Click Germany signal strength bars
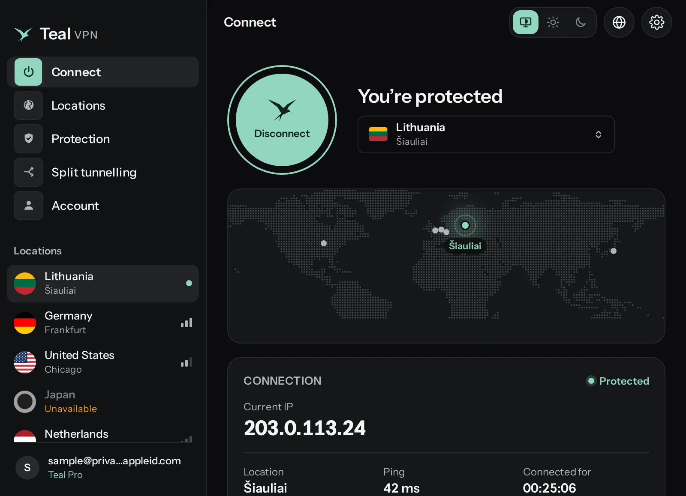This screenshot has width=686, height=496. tap(187, 323)
